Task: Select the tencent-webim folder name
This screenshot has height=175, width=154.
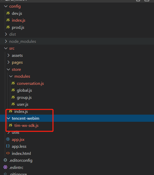Action: [x=26, y=118]
